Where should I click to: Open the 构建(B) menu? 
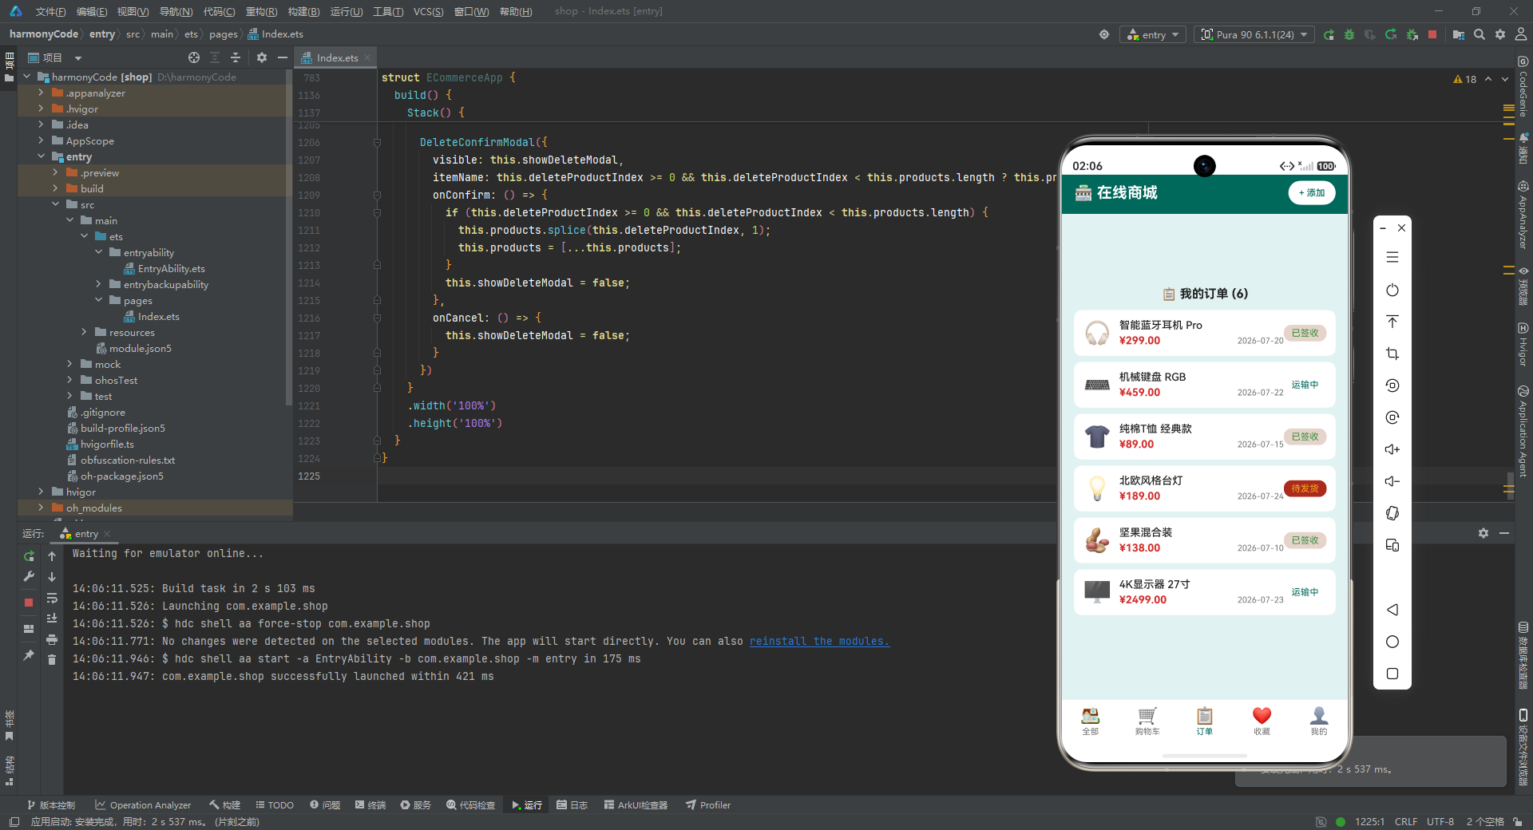[x=303, y=11]
